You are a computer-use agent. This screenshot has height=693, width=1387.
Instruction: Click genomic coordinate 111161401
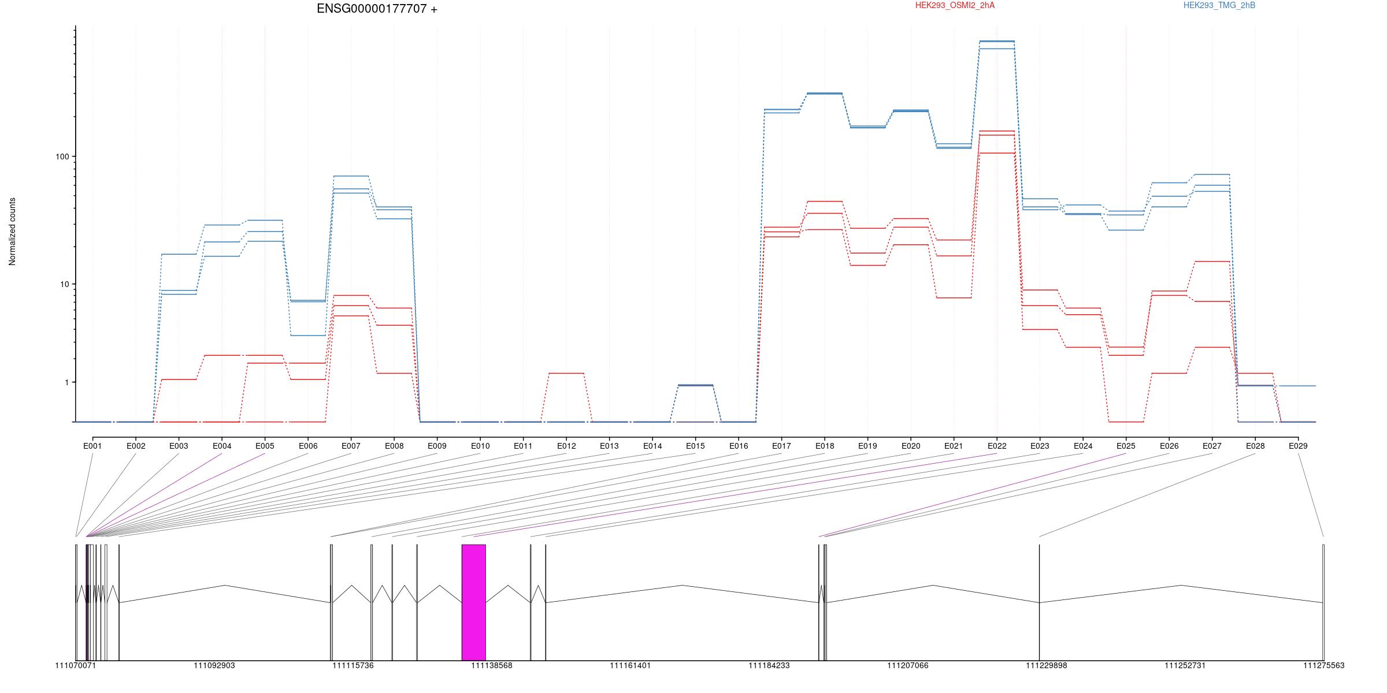point(631,665)
